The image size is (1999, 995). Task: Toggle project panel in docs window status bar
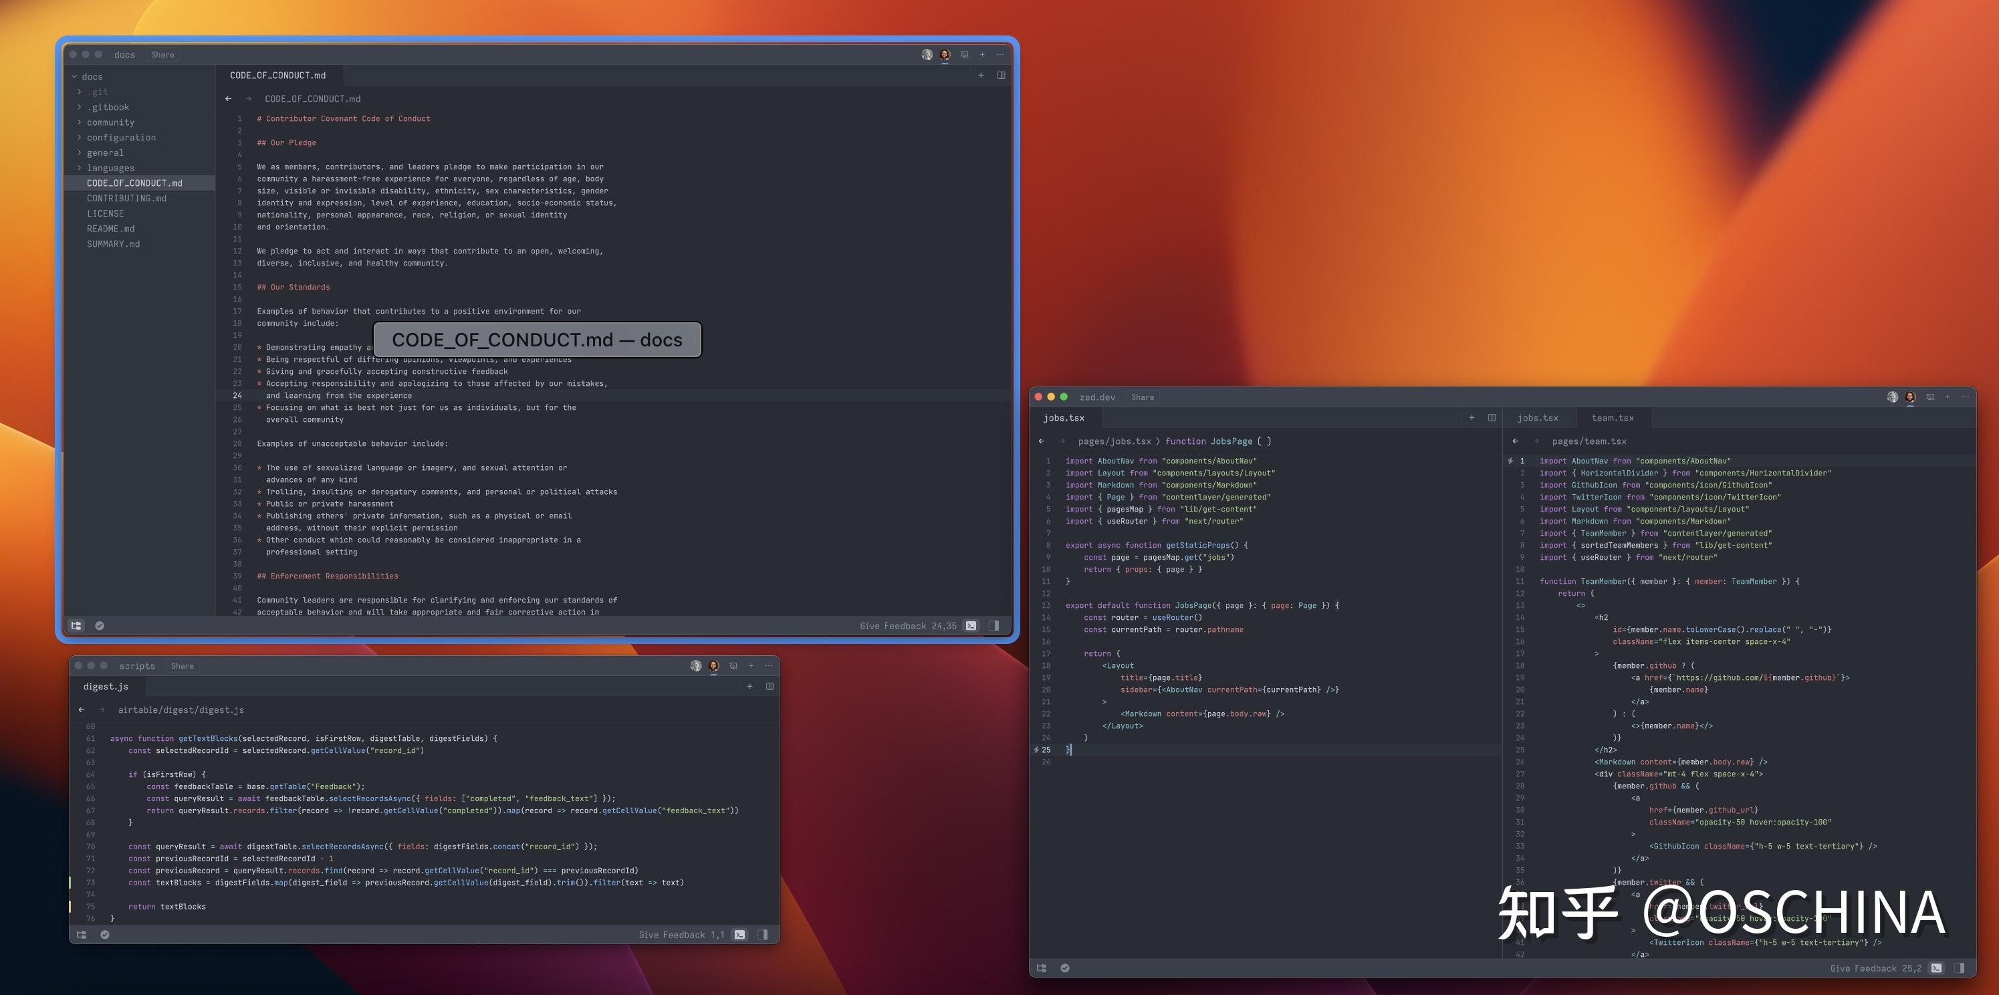(x=76, y=626)
